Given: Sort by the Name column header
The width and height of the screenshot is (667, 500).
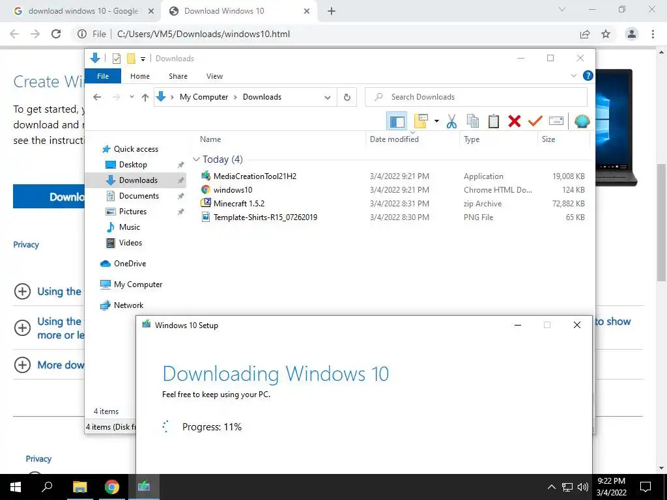Looking at the screenshot, I should tap(210, 139).
